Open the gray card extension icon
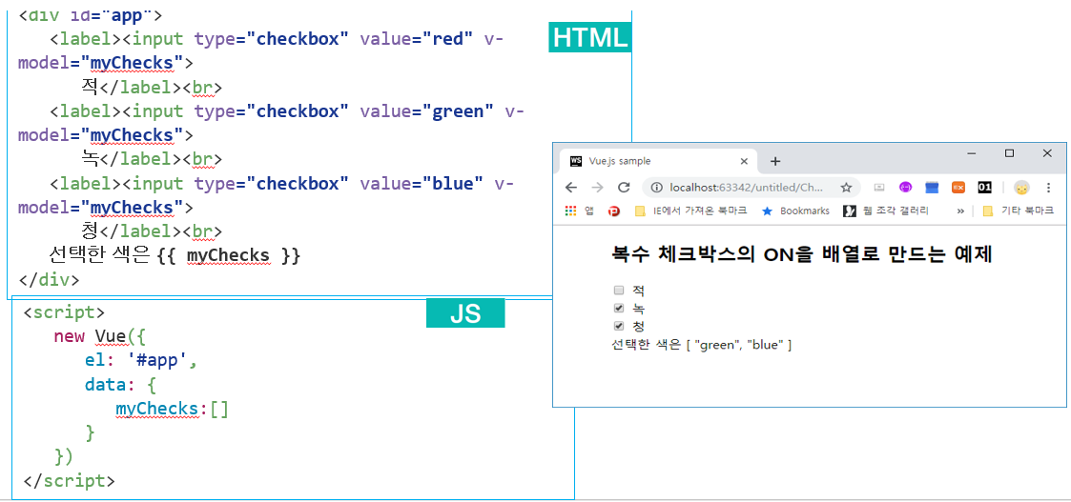The image size is (1071, 502). pos(879,188)
